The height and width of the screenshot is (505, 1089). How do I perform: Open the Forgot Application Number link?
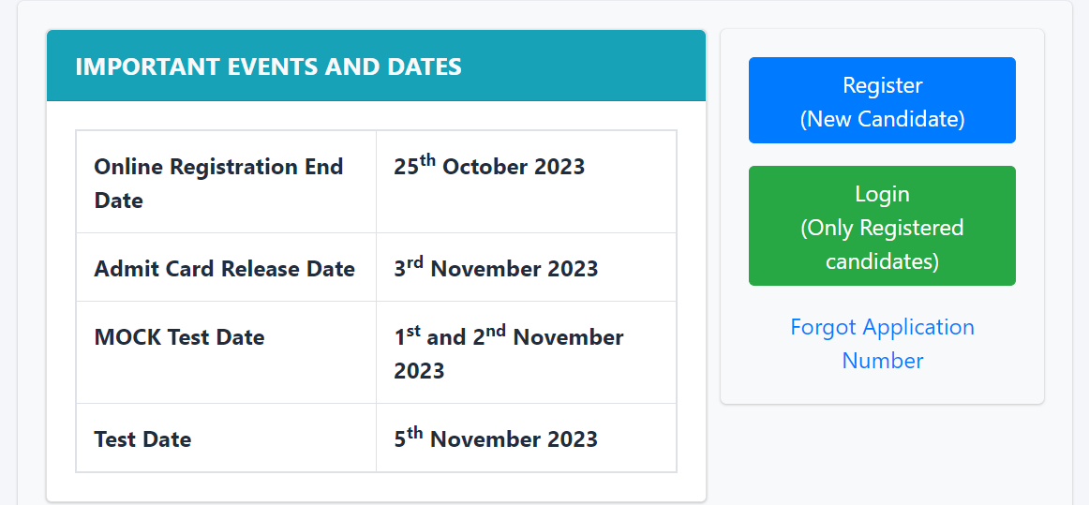pos(882,344)
